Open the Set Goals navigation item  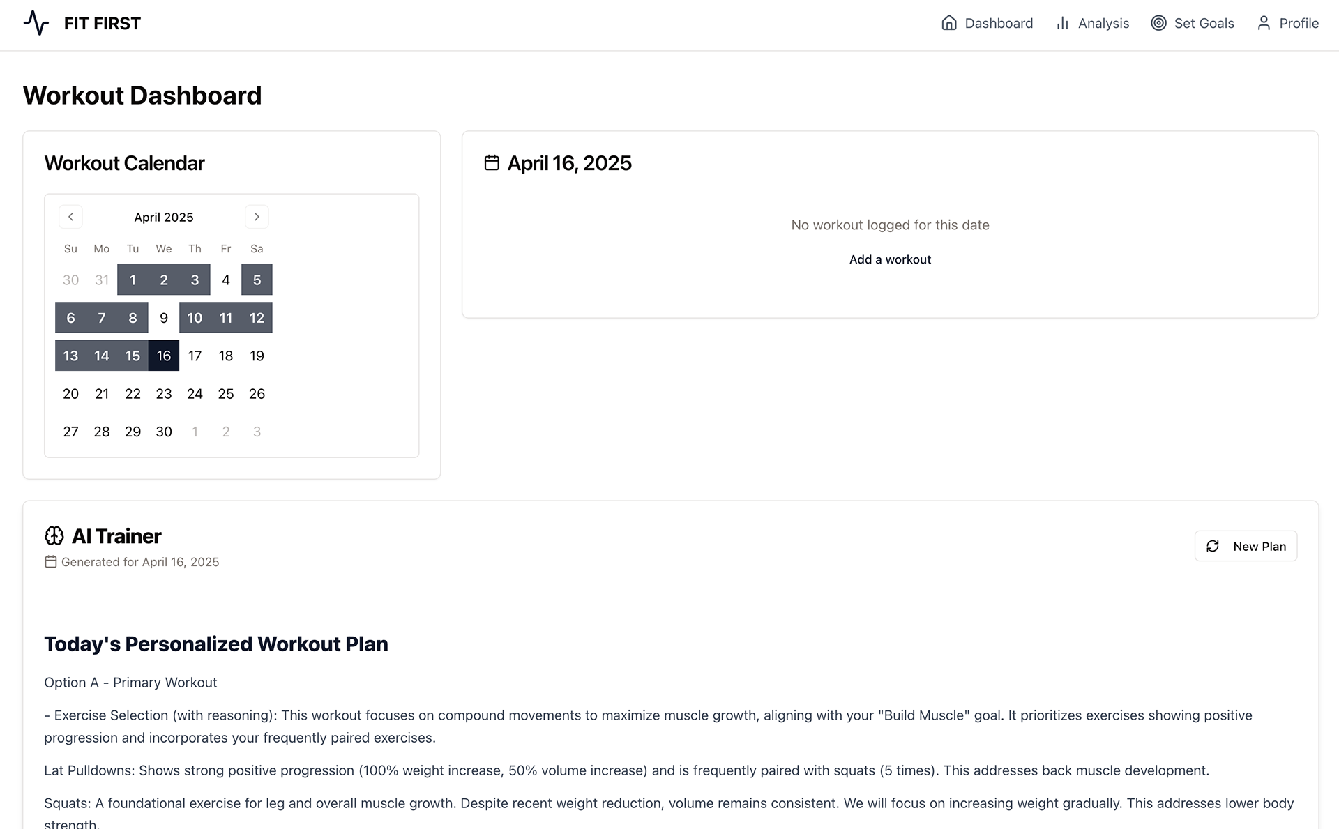1193,23
